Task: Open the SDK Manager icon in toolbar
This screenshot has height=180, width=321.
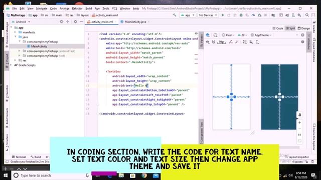Action: (x=299, y=15)
